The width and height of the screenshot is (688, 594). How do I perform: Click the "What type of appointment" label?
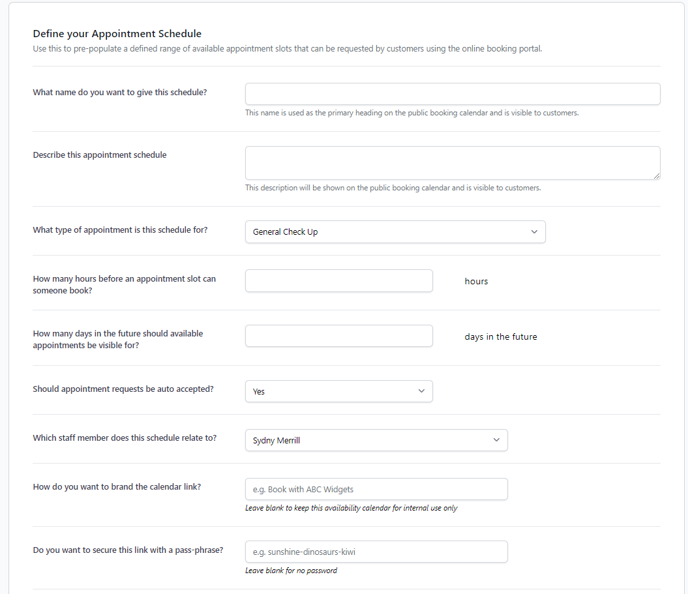120,230
